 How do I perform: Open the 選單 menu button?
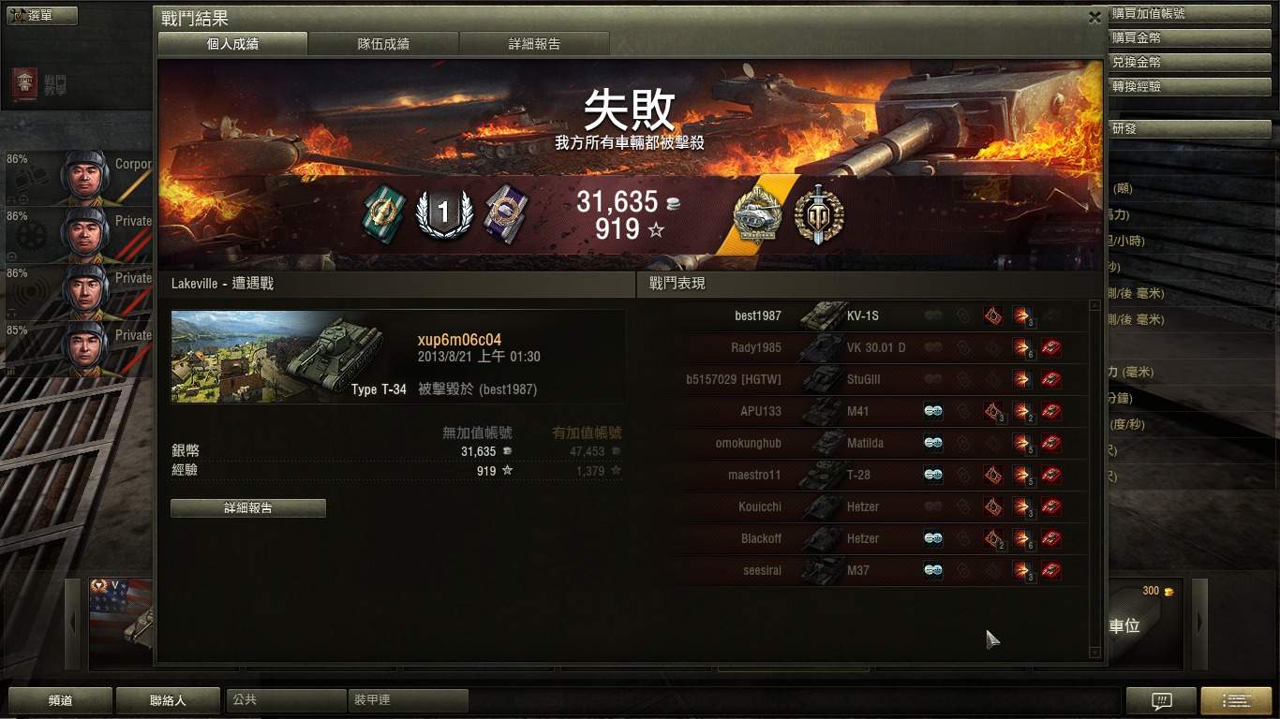[42, 16]
